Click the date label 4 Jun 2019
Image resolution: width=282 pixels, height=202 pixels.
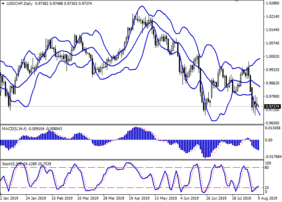(190, 198)
